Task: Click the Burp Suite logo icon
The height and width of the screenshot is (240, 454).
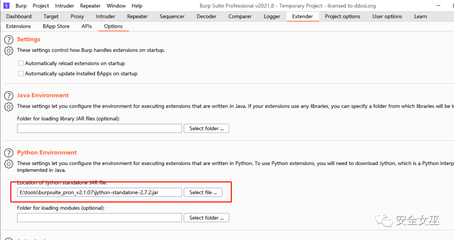Action: point(6,6)
